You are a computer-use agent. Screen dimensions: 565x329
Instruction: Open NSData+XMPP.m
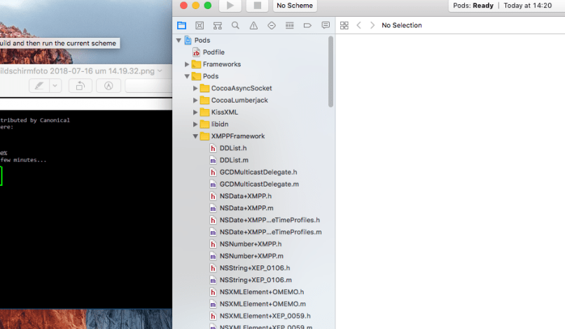(x=246, y=208)
